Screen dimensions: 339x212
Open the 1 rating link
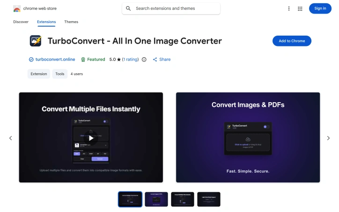point(130,60)
